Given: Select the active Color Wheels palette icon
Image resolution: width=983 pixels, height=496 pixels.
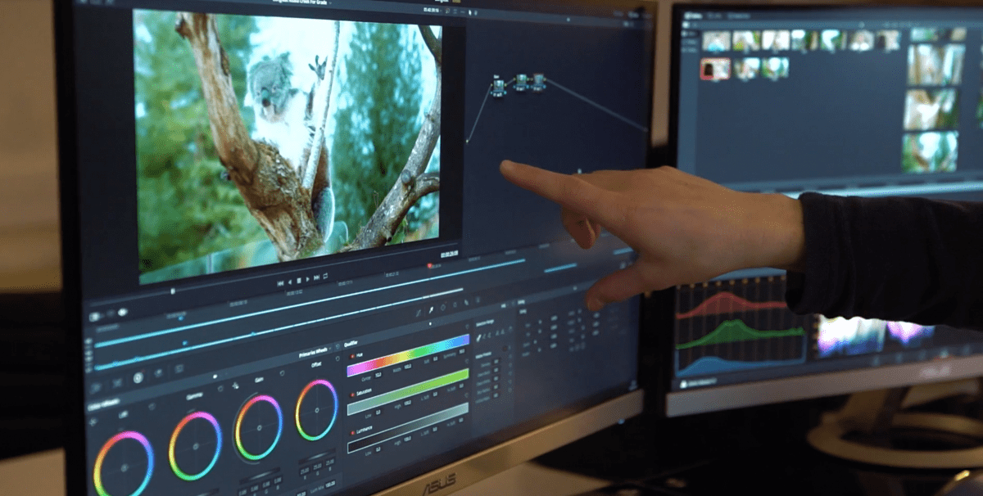Looking at the screenshot, I should [138, 377].
